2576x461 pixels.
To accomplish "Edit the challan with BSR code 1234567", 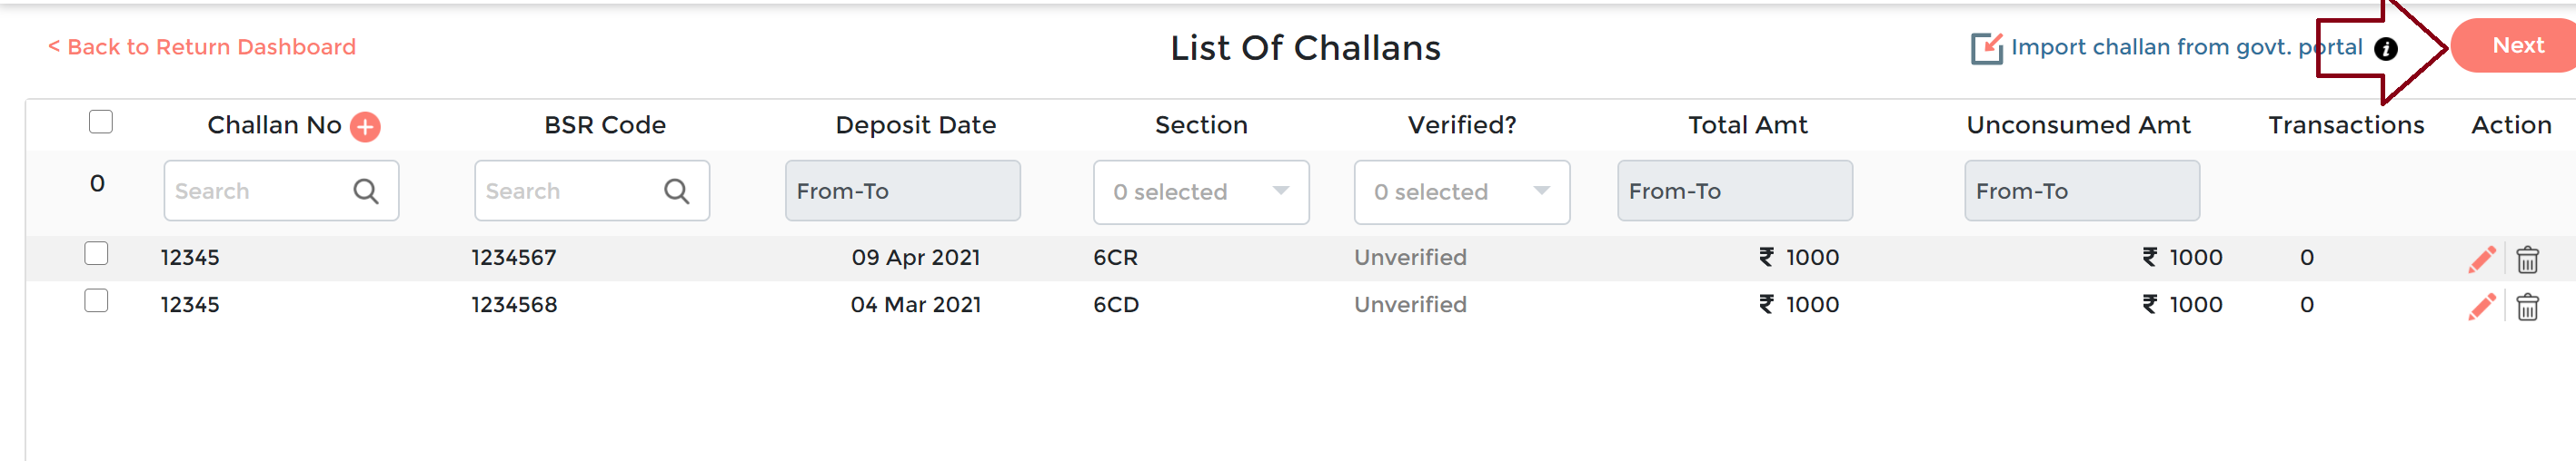I will click(2481, 260).
